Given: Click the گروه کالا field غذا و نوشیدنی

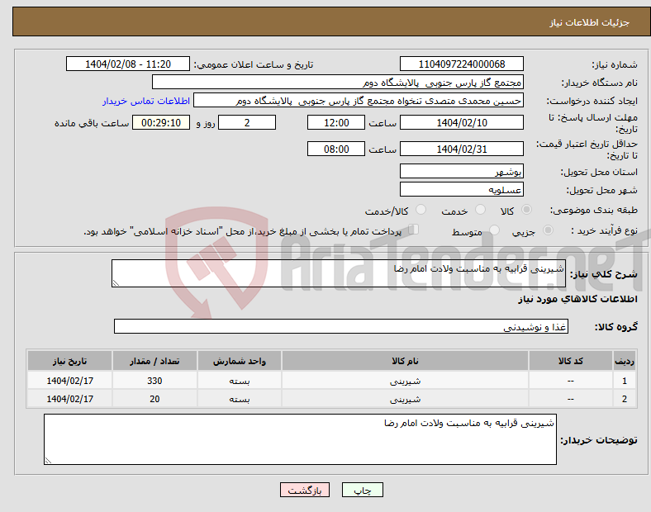Looking at the screenshot, I should (341, 326).
